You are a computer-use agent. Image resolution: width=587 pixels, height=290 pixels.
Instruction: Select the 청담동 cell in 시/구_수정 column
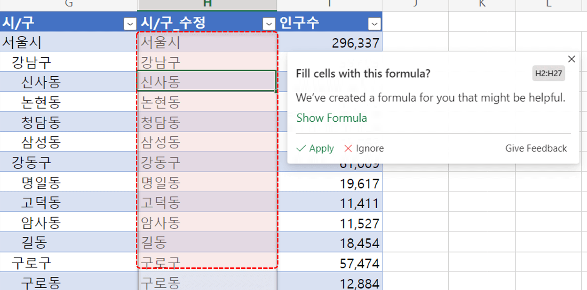[x=207, y=122]
